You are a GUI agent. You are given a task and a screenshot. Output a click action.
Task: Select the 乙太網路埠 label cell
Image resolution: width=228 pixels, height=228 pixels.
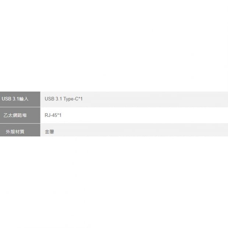pos(20,115)
